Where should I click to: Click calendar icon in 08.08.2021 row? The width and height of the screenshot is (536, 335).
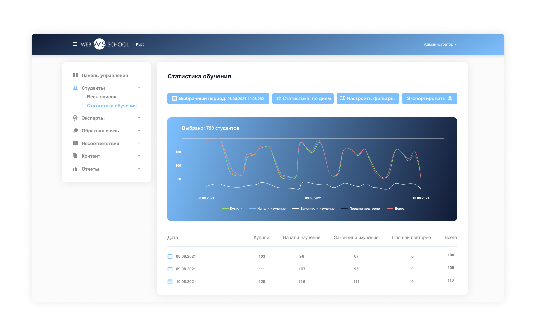(170, 256)
